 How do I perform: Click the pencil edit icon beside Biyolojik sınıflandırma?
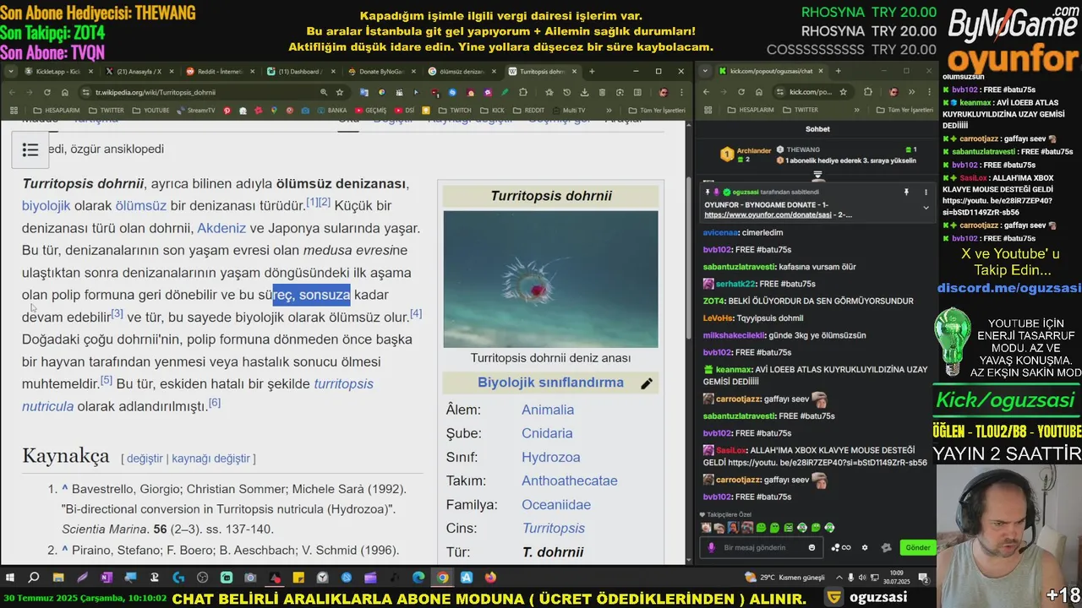click(647, 384)
